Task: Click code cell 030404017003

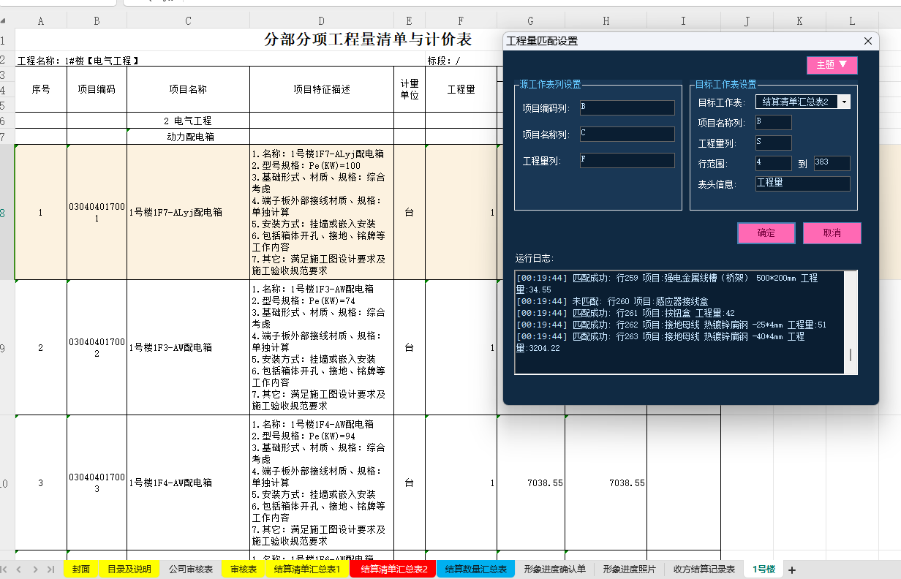Action: [x=97, y=482]
